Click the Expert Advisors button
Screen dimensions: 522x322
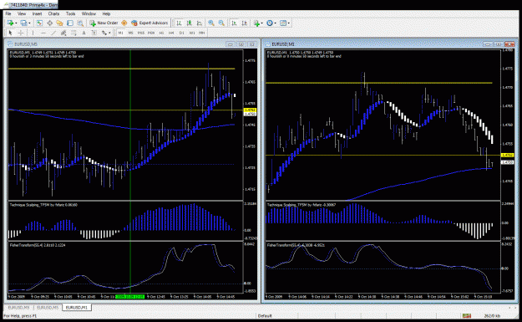click(150, 23)
